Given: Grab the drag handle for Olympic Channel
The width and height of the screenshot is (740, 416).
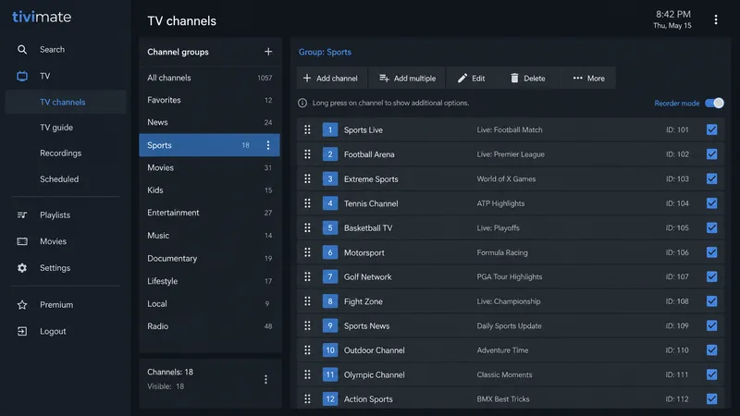Looking at the screenshot, I should 307,375.
